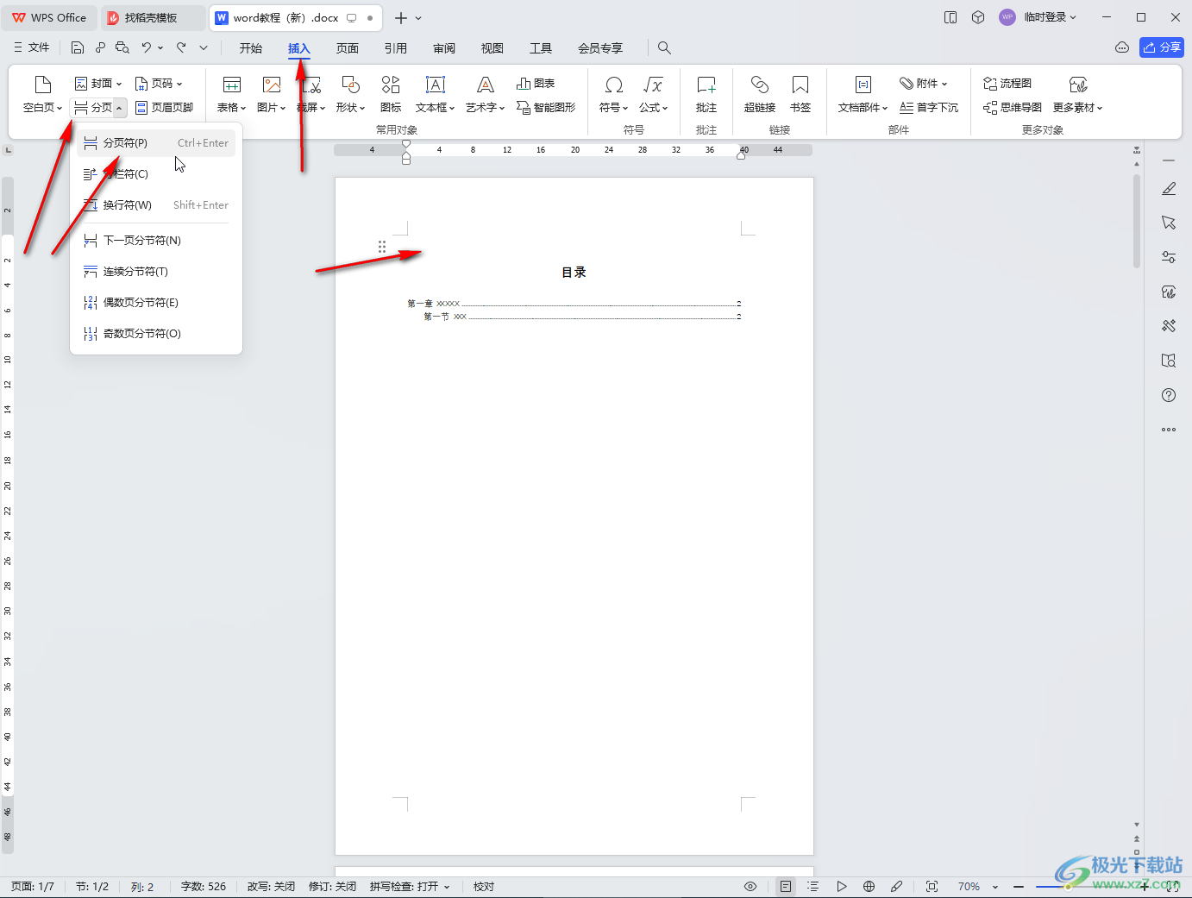Viewport: 1192px width, 898px height.
Task: Open the 工具 ribbon tab
Action: (x=541, y=48)
